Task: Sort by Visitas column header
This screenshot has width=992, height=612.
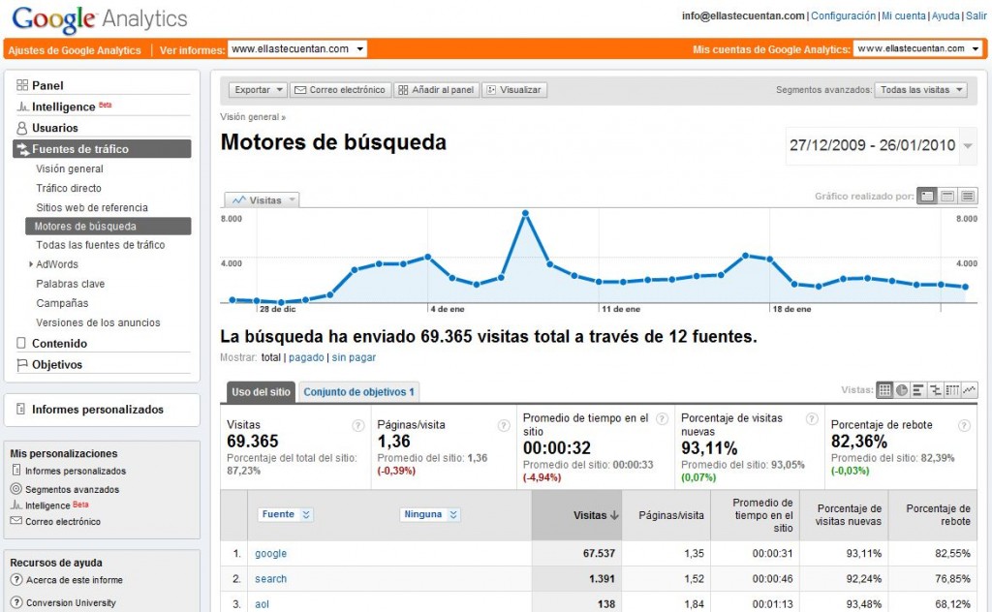Action: tap(576, 515)
